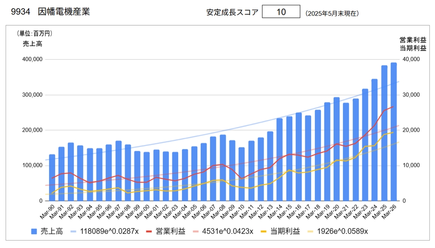Viewport: 435px width, 248px height.
Task: Click the left axis value 100,000
Action: tap(33, 165)
